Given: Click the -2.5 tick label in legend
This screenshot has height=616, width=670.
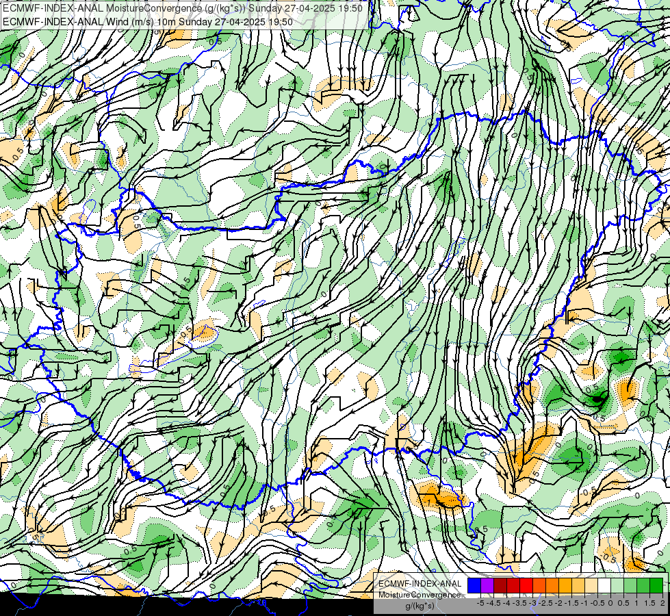Looking at the screenshot, I should 547,603.
